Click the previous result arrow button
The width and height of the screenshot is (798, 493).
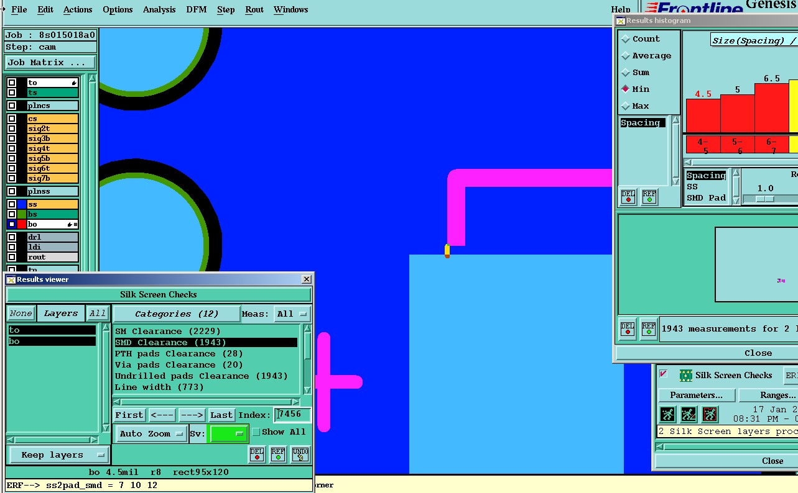tap(162, 415)
